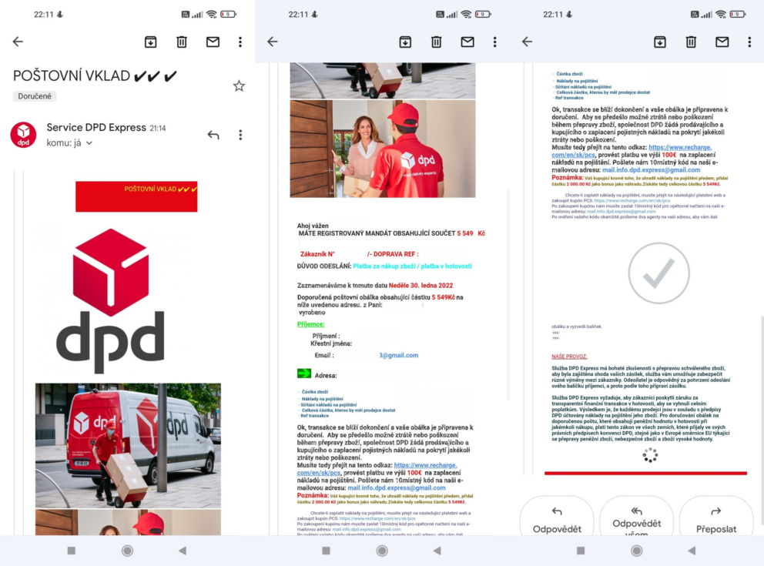Mark as unread in the right screenshot

click(x=722, y=42)
